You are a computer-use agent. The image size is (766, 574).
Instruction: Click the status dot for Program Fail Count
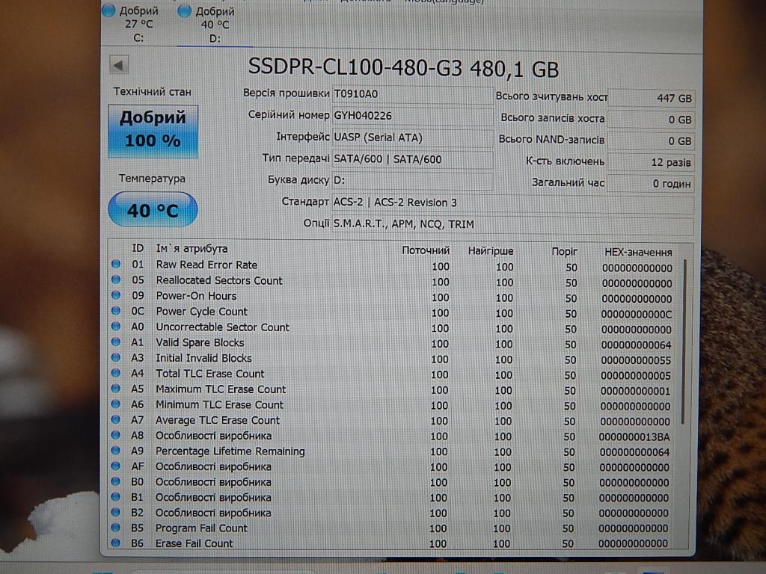tap(116, 528)
